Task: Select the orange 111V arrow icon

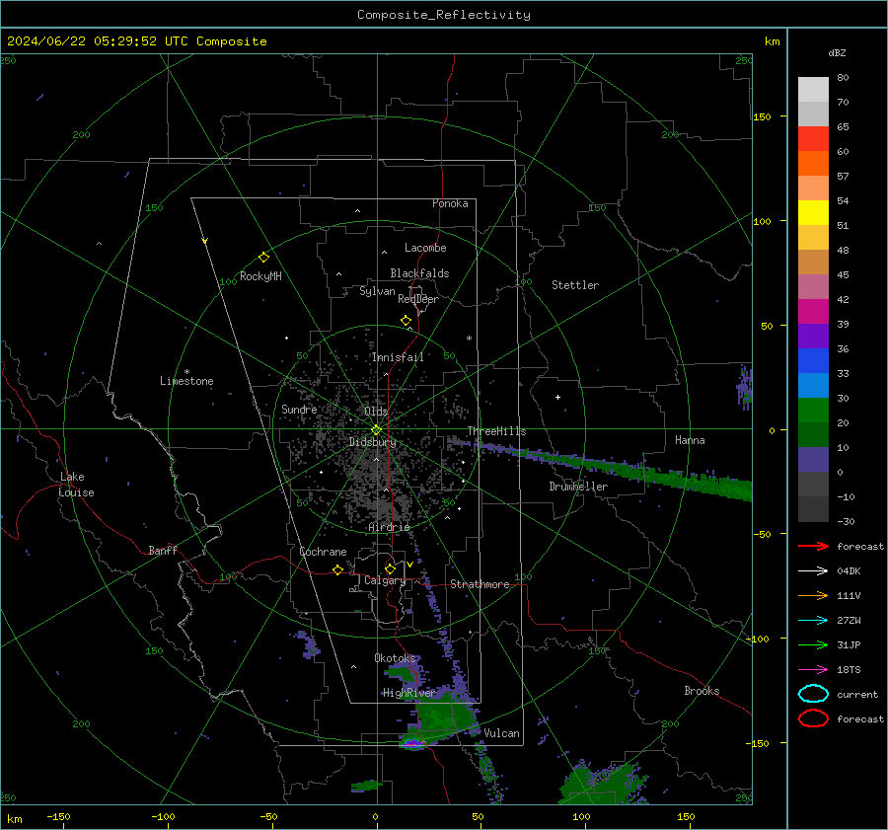Action: tap(813, 595)
